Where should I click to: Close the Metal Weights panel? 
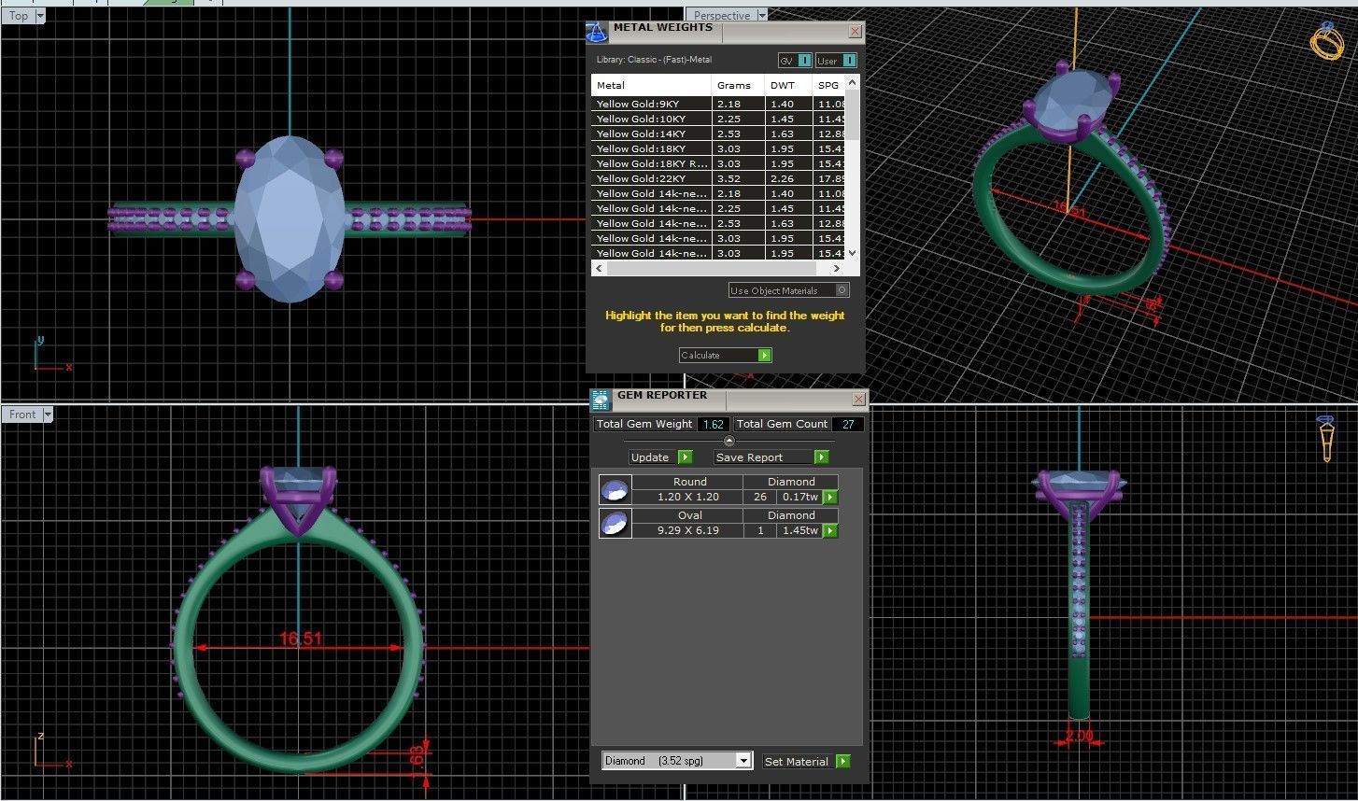(x=854, y=32)
